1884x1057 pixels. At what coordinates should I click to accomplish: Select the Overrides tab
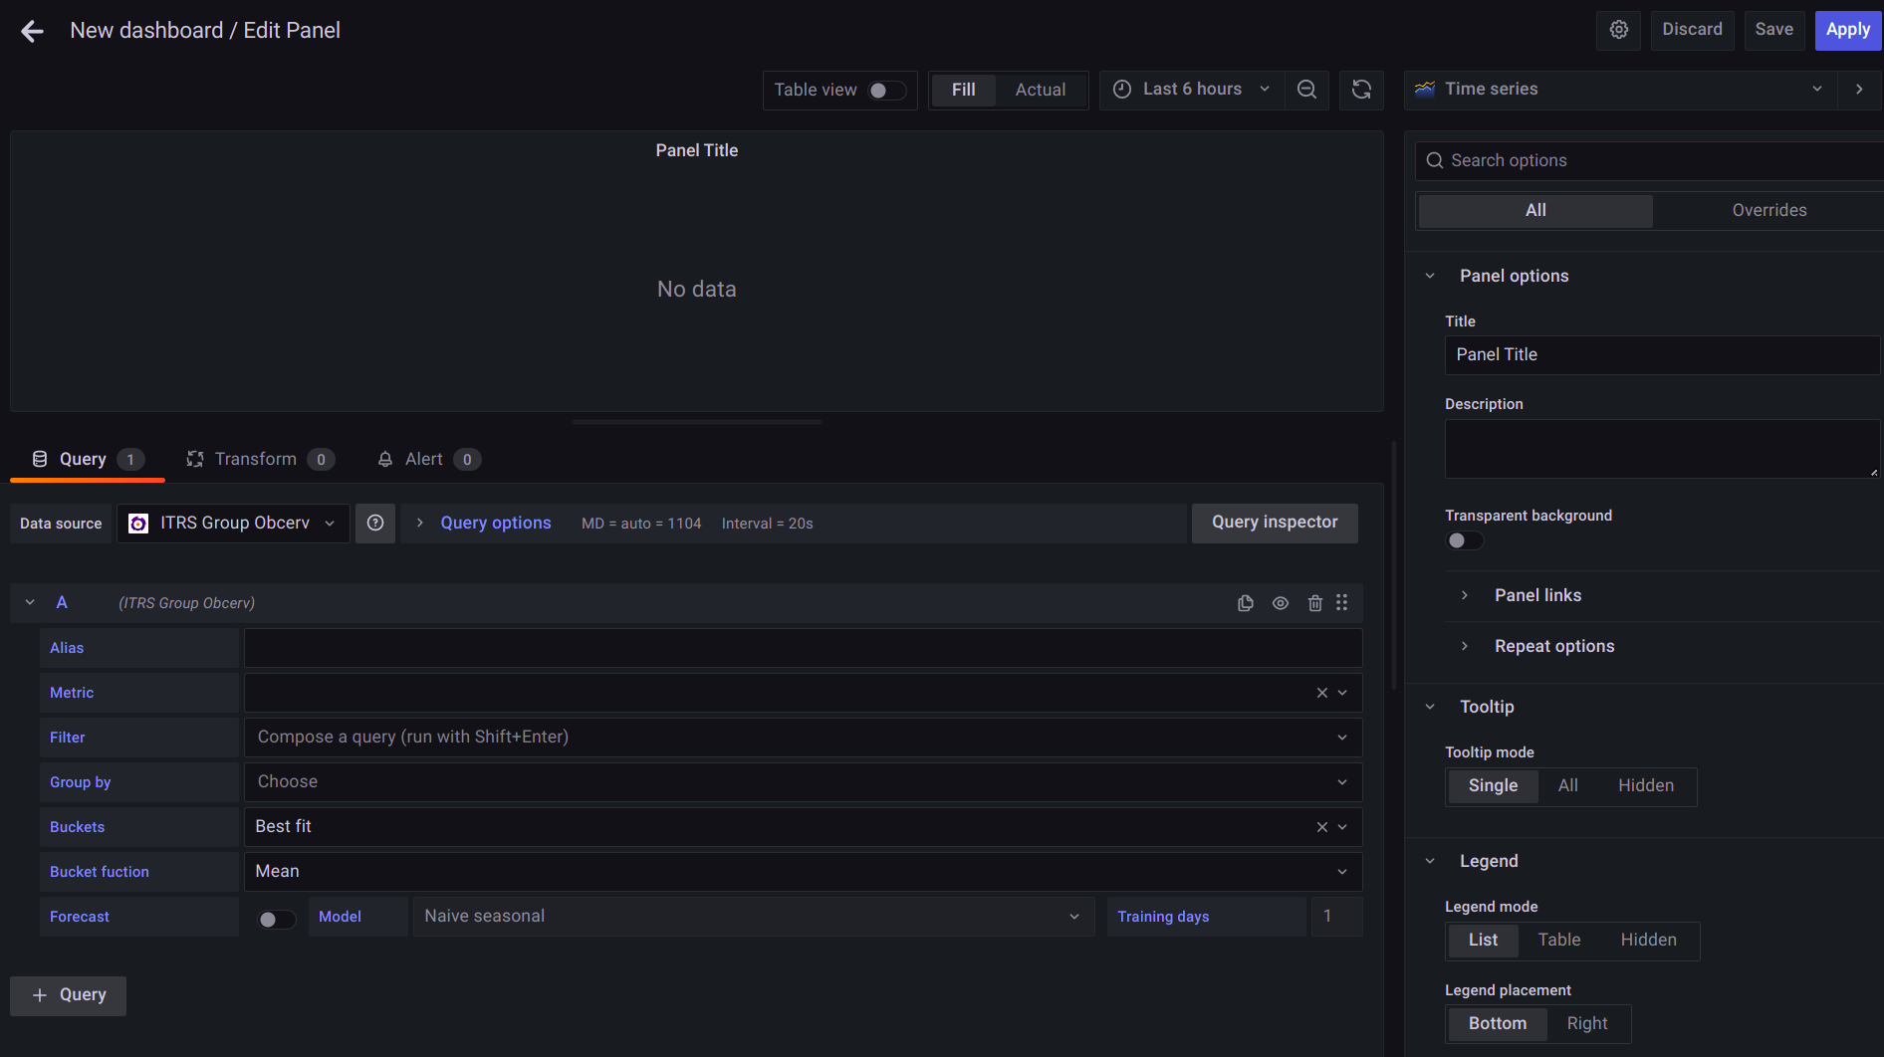coord(1768,211)
